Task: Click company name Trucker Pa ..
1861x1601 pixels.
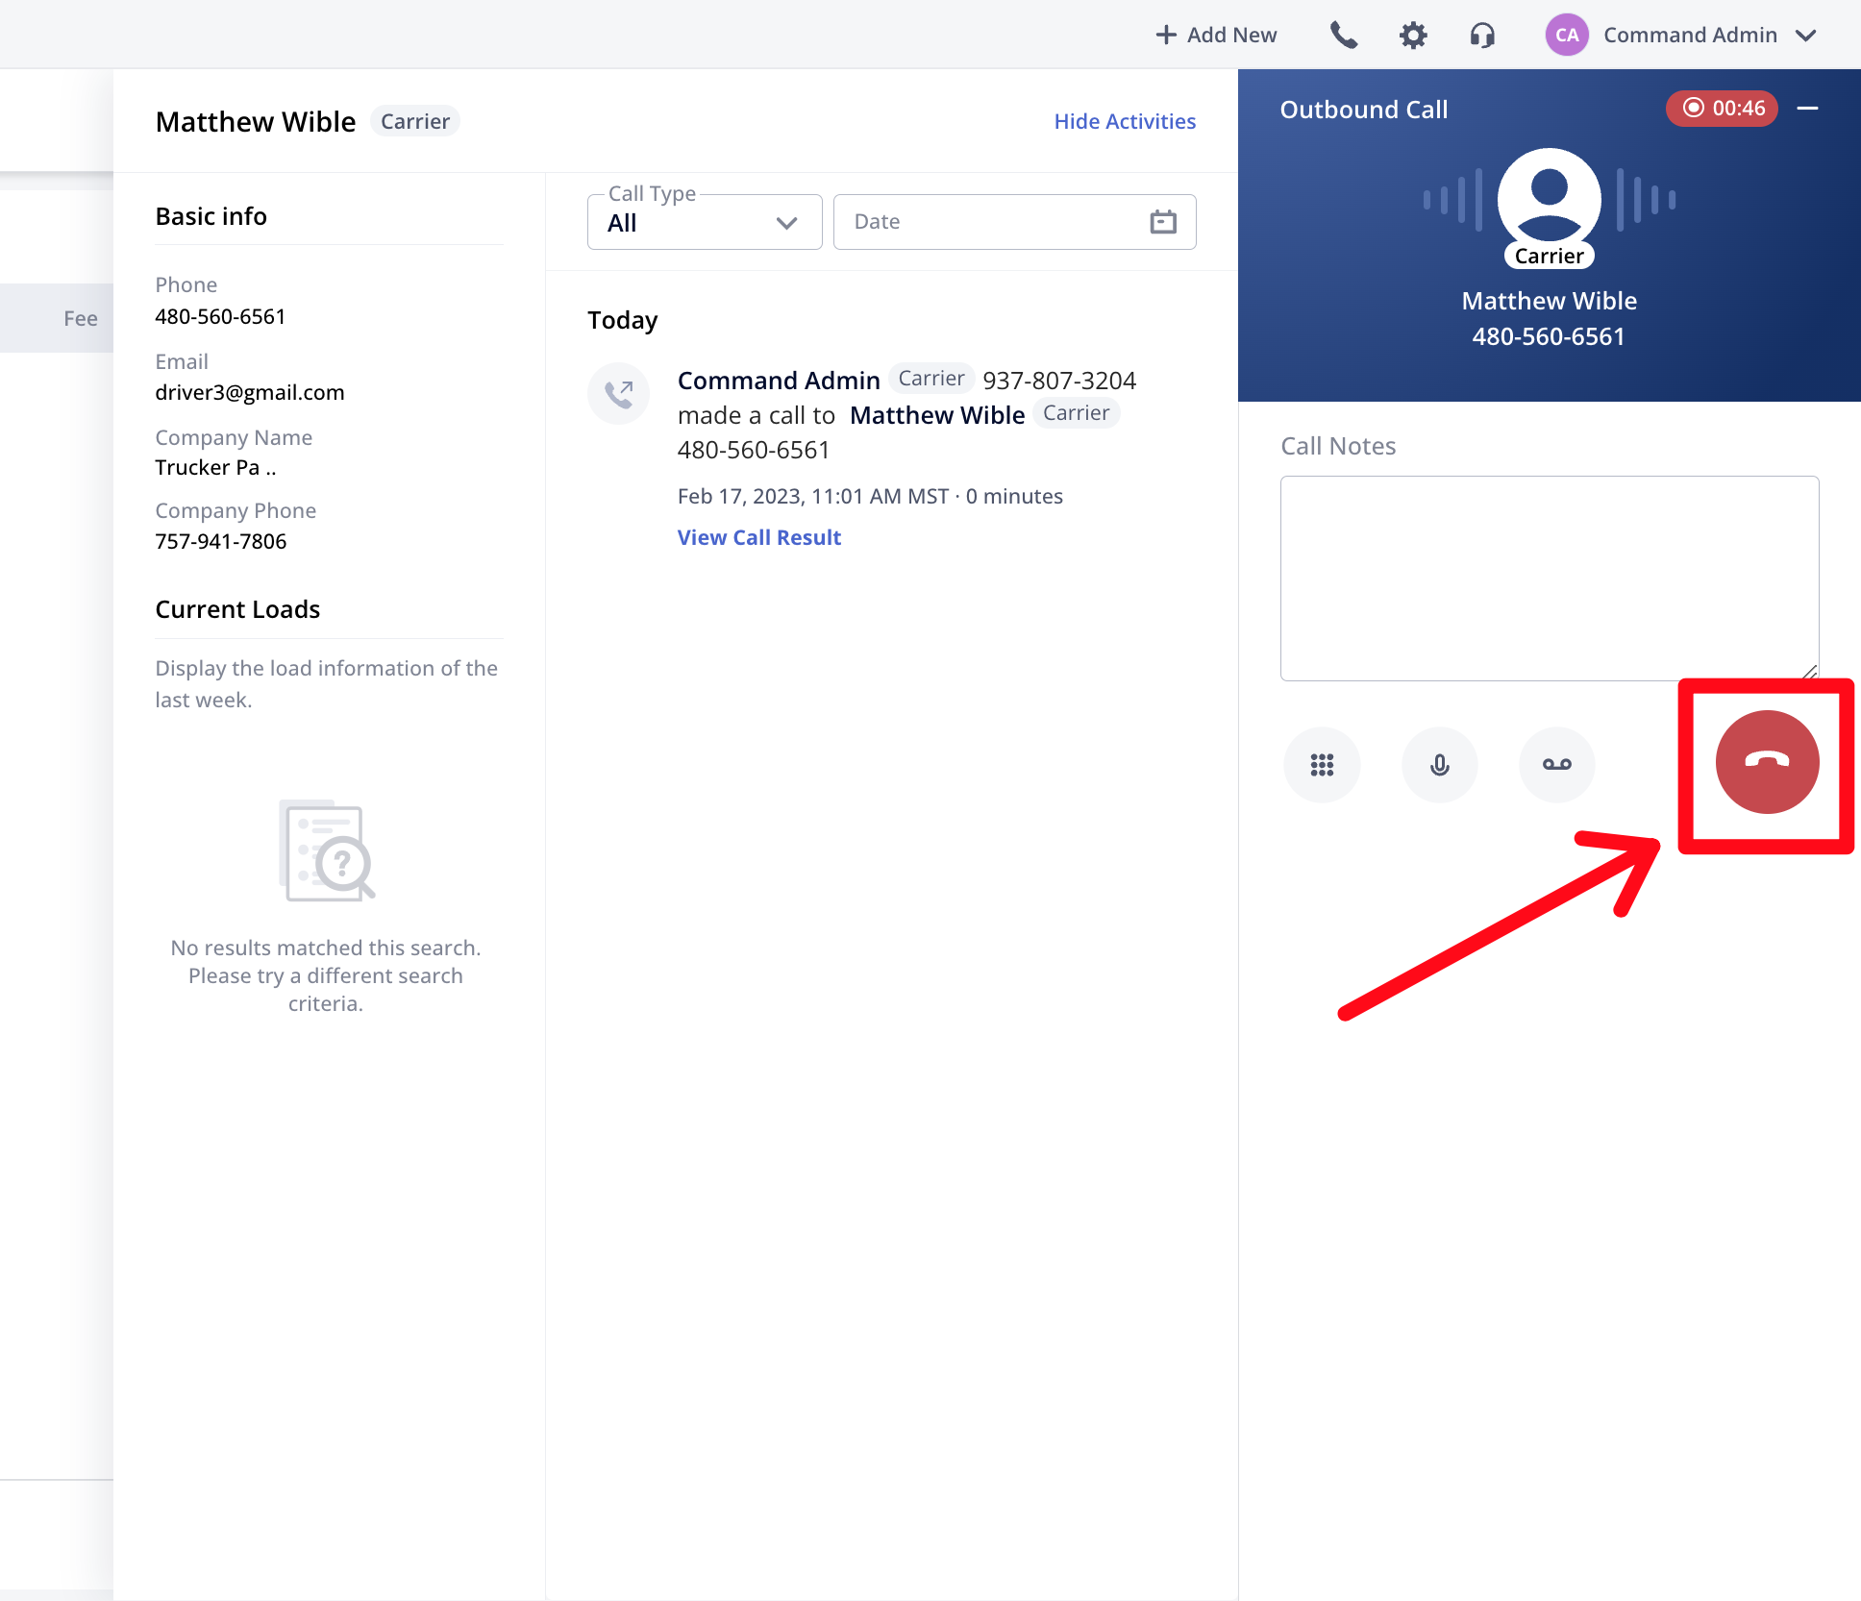Action: click(215, 467)
